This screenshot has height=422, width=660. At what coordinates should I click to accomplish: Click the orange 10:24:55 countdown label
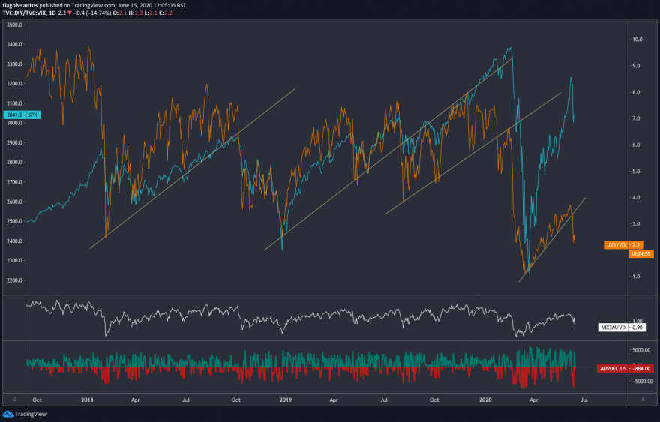[x=641, y=253]
